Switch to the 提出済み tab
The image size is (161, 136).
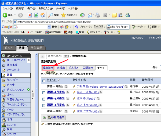pos(48,68)
